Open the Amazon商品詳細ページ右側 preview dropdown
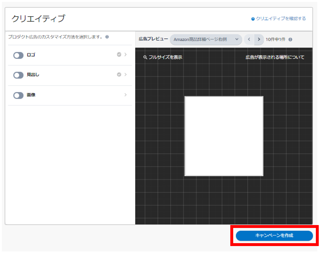This screenshot has height=254, width=322. 206,39
